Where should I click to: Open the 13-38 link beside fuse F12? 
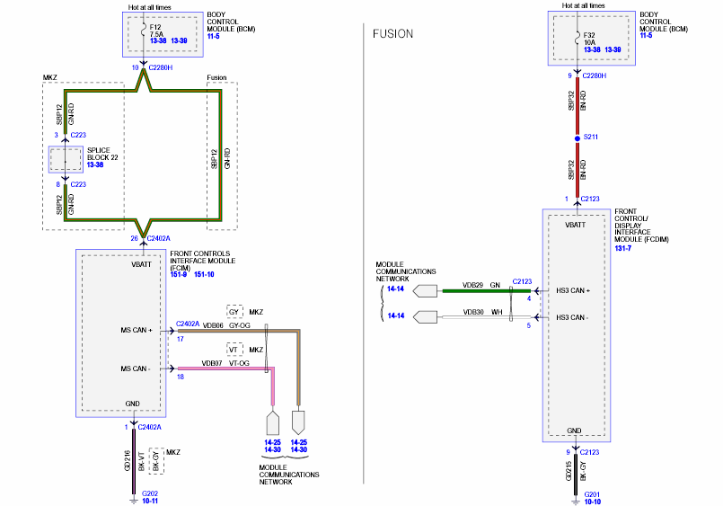[158, 40]
